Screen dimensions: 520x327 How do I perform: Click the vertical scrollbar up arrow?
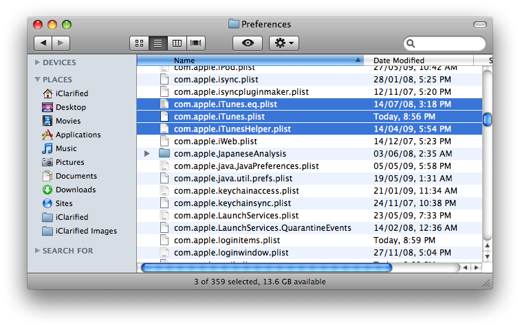tap(487, 246)
